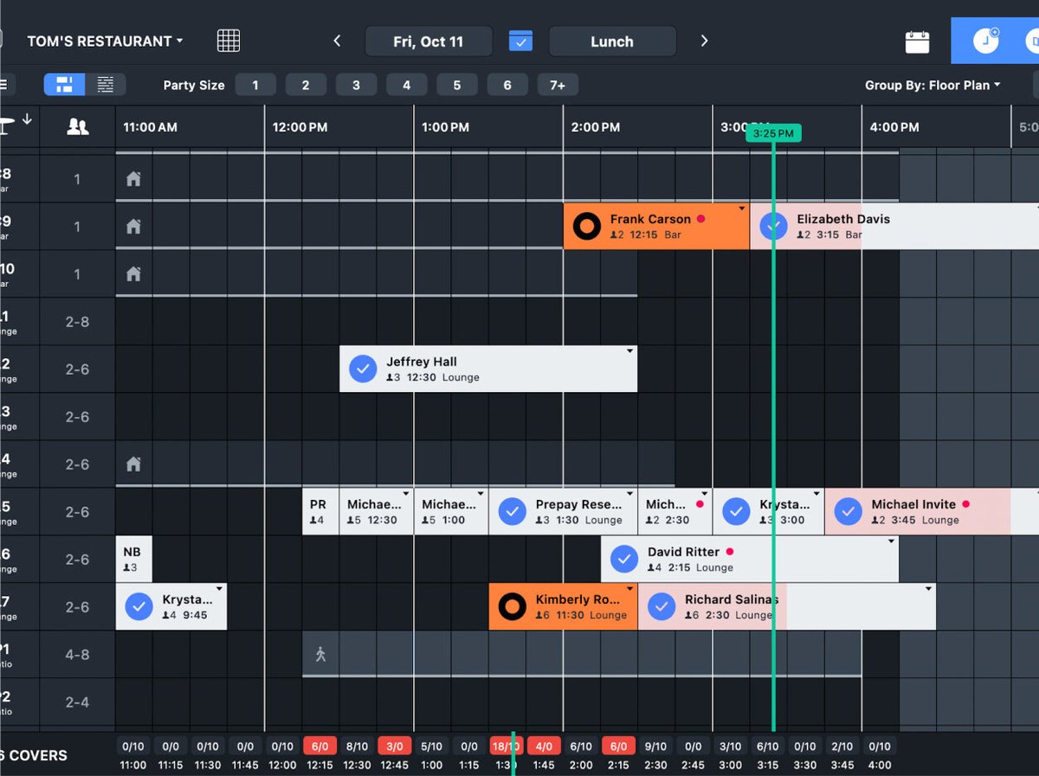The height and width of the screenshot is (776, 1039).
Task: Open the floor plan grid icon
Action: click(228, 40)
